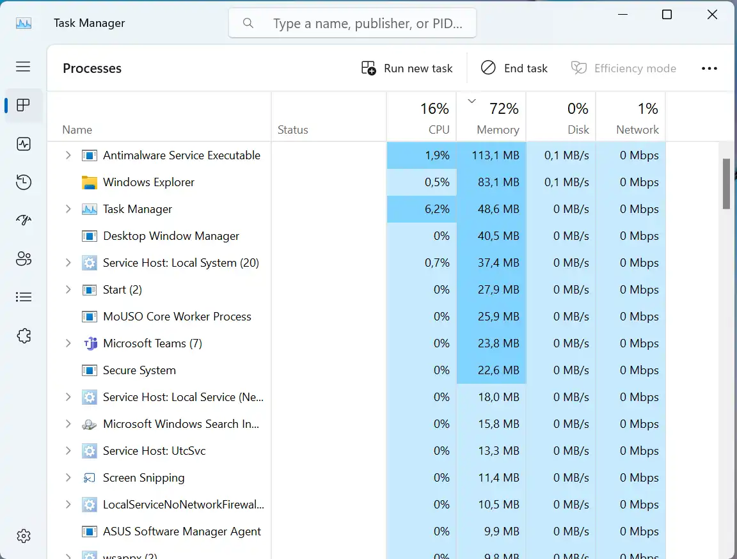Screen dimensions: 737x559
Task: Select the Desktop Window Manager process name
Action: tap(171, 236)
